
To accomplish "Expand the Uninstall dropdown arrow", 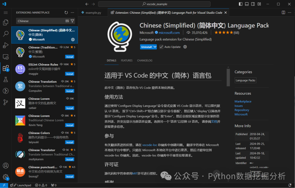I will tap(155, 47).
